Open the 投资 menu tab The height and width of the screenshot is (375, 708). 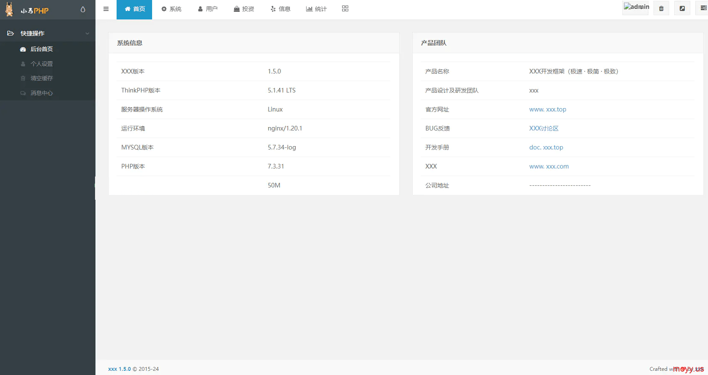pyautogui.click(x=244, y=9)
